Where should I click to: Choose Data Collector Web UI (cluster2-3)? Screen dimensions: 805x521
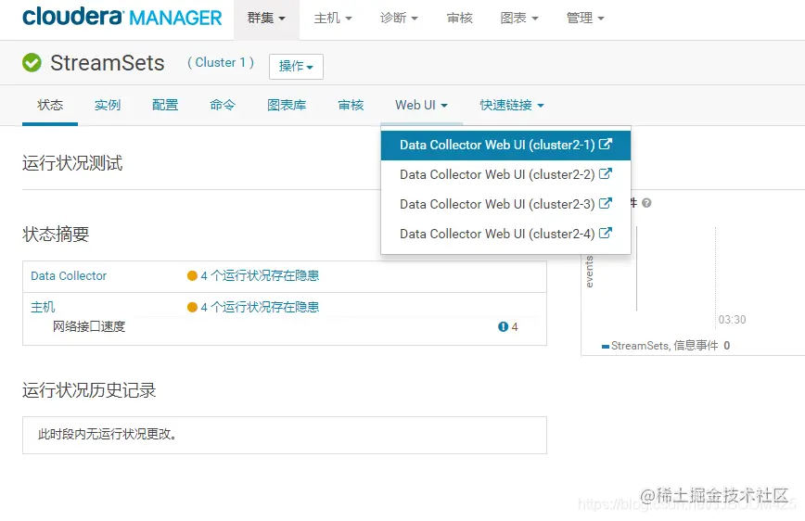(505, 204)
